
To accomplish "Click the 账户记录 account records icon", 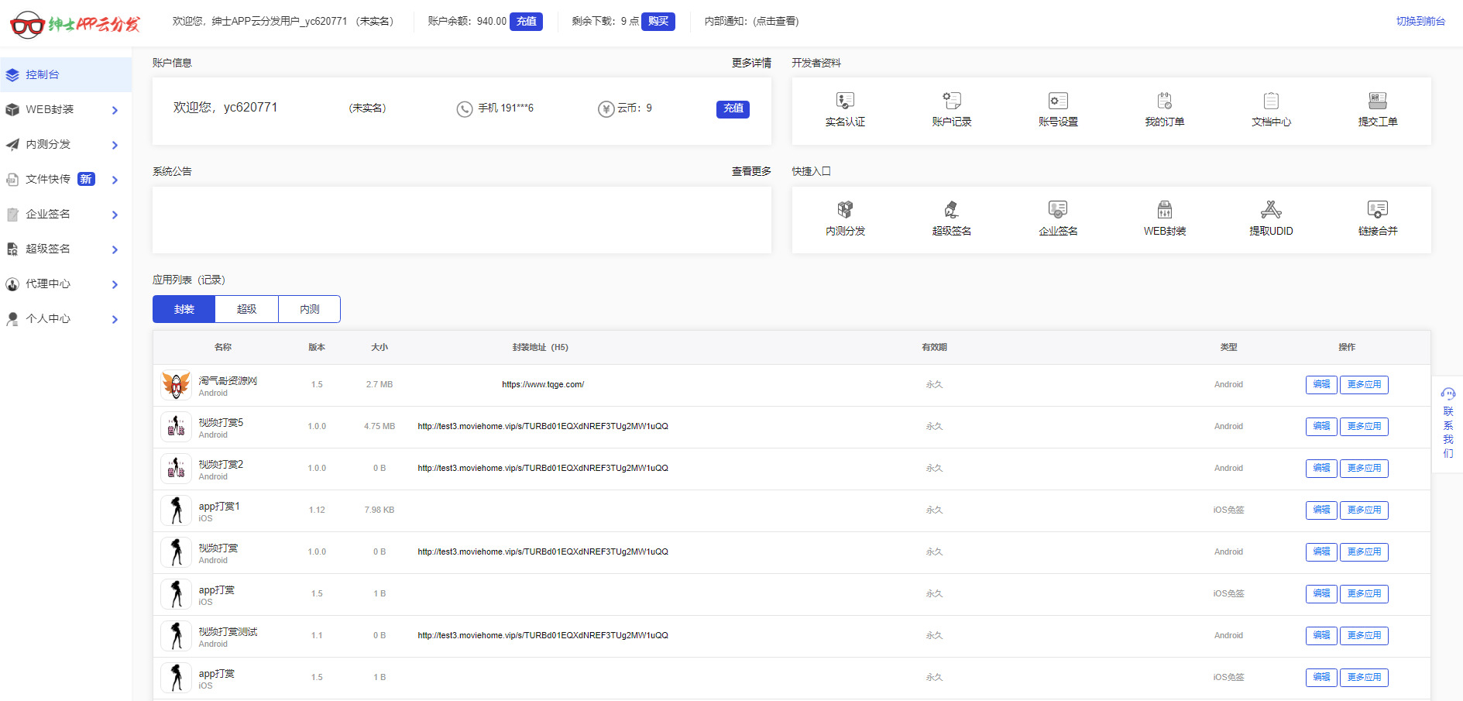I will 951,101.
